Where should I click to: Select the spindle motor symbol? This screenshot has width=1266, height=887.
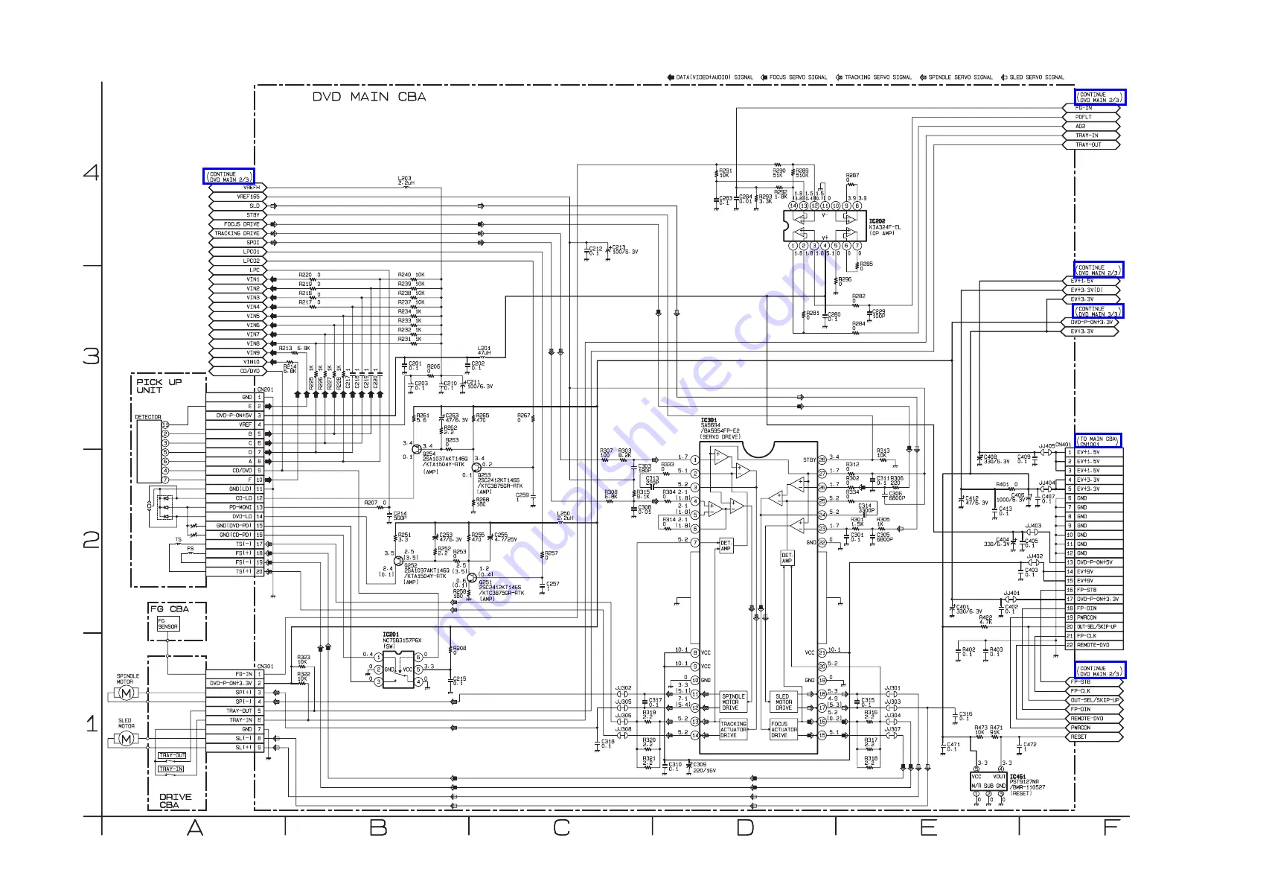pyautogui.click(x=126, y=693)
